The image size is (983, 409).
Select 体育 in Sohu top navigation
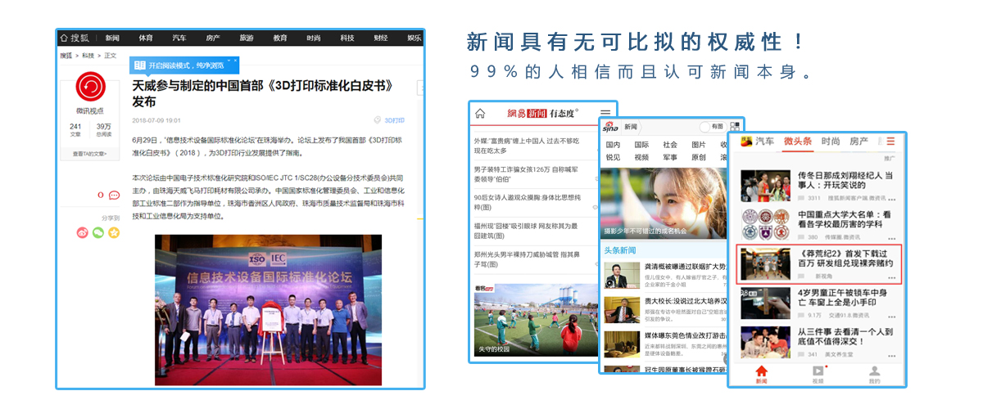(146, 38)
